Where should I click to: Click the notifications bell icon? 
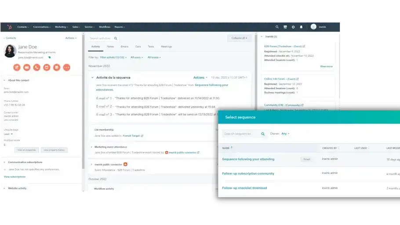coord(301,27)
